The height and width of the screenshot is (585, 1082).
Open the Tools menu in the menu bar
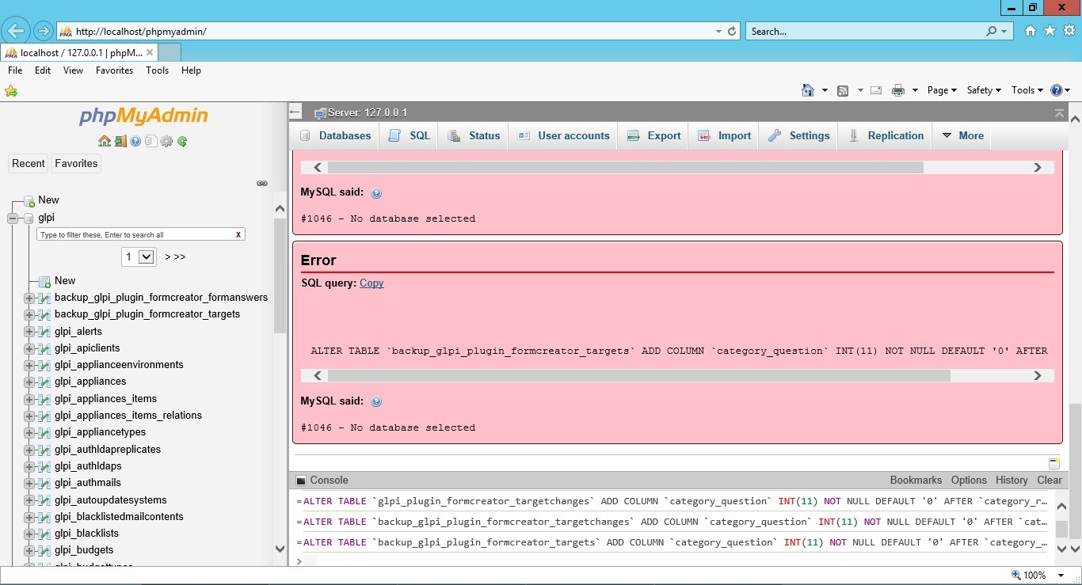[157, 70]
